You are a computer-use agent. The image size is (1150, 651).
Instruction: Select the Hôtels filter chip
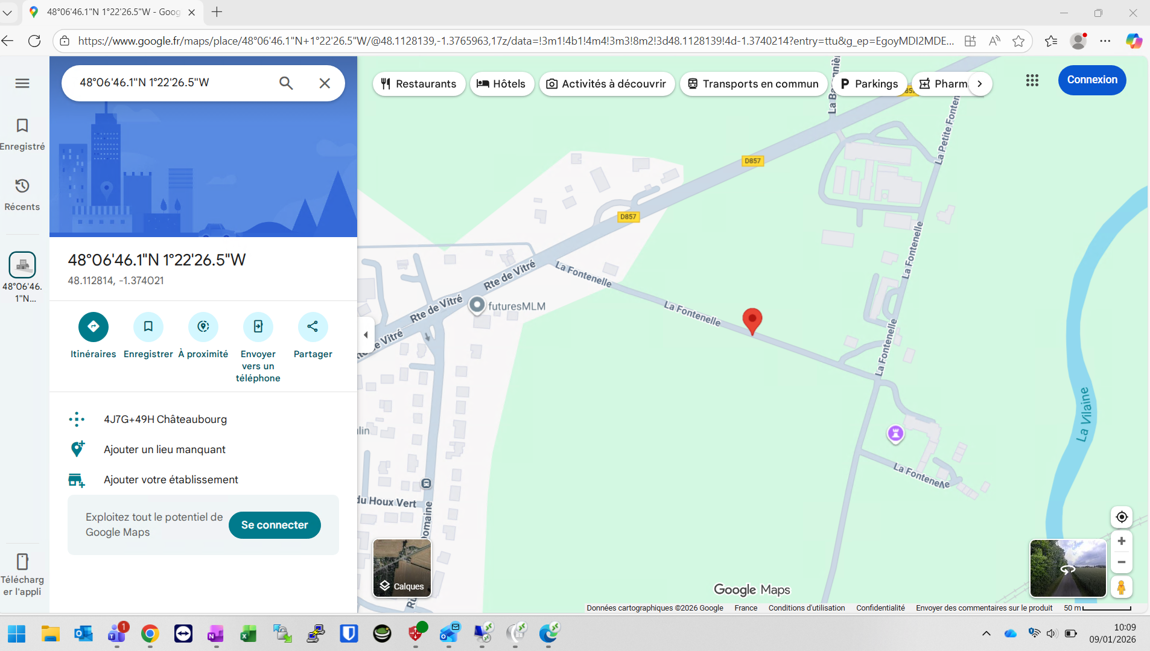click(x=501, y=84)
